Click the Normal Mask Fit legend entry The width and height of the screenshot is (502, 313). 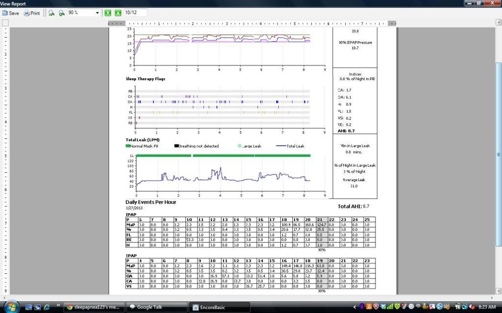tap(142, 146)
